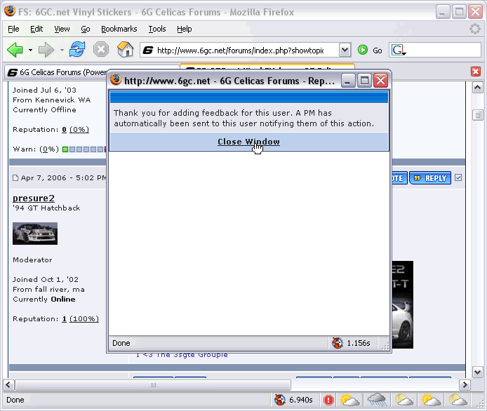Screen dimensions: 487x411
Task: Switch to the 6G Celicas Forums tab
Action: pyautogui.click(x=56, y=72)
